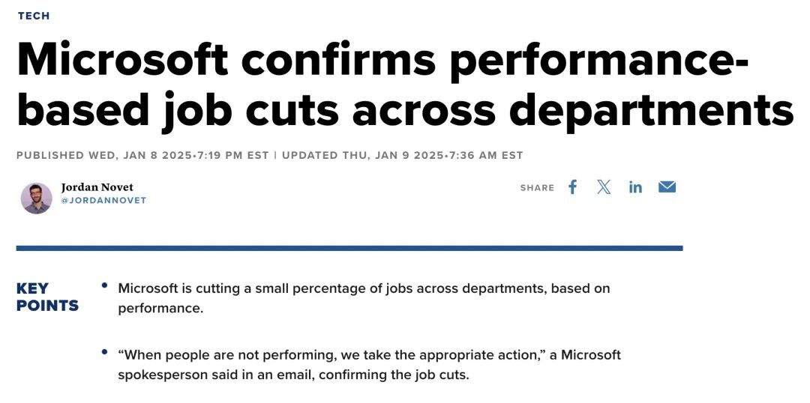This screenshot has height=403, width=810.
Task: Click the first key point about small percentage
Action: click(364, 298)
